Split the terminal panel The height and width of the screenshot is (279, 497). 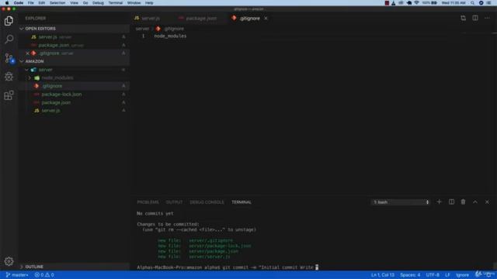coord(451,201)
